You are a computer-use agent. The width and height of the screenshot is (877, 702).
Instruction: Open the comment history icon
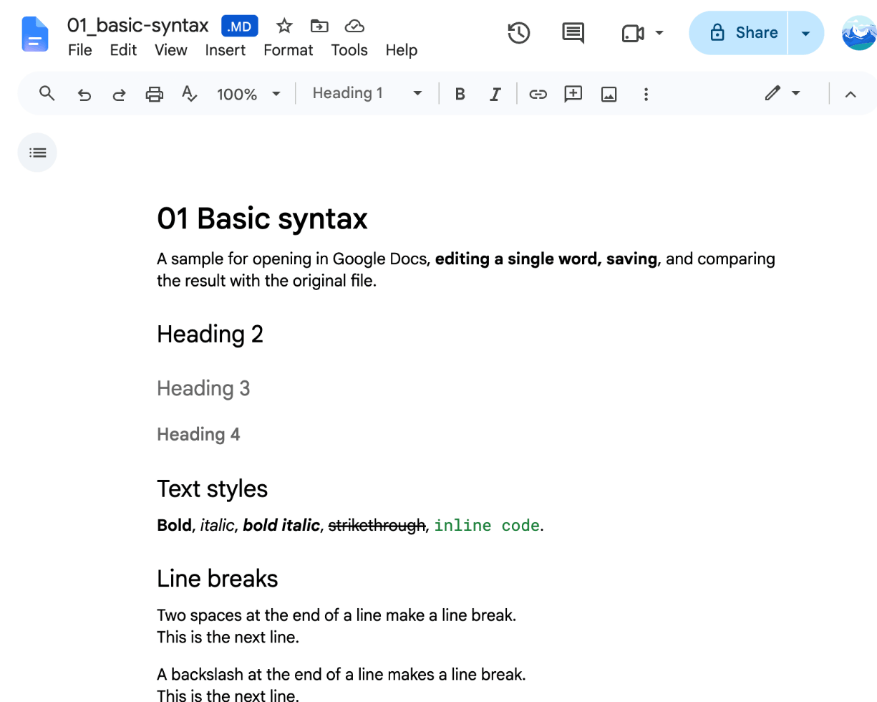[573, 33]
